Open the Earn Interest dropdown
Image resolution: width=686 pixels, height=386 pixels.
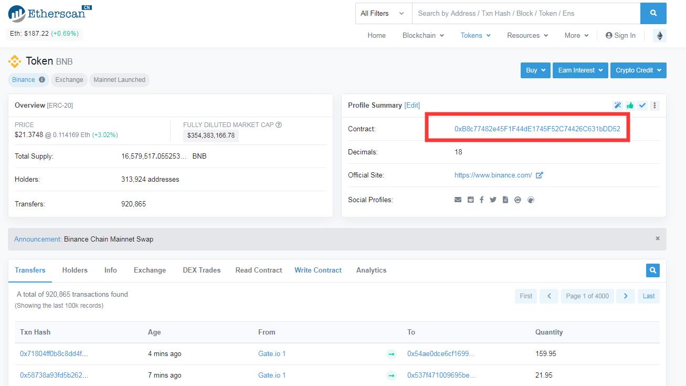tap(580, 70)
